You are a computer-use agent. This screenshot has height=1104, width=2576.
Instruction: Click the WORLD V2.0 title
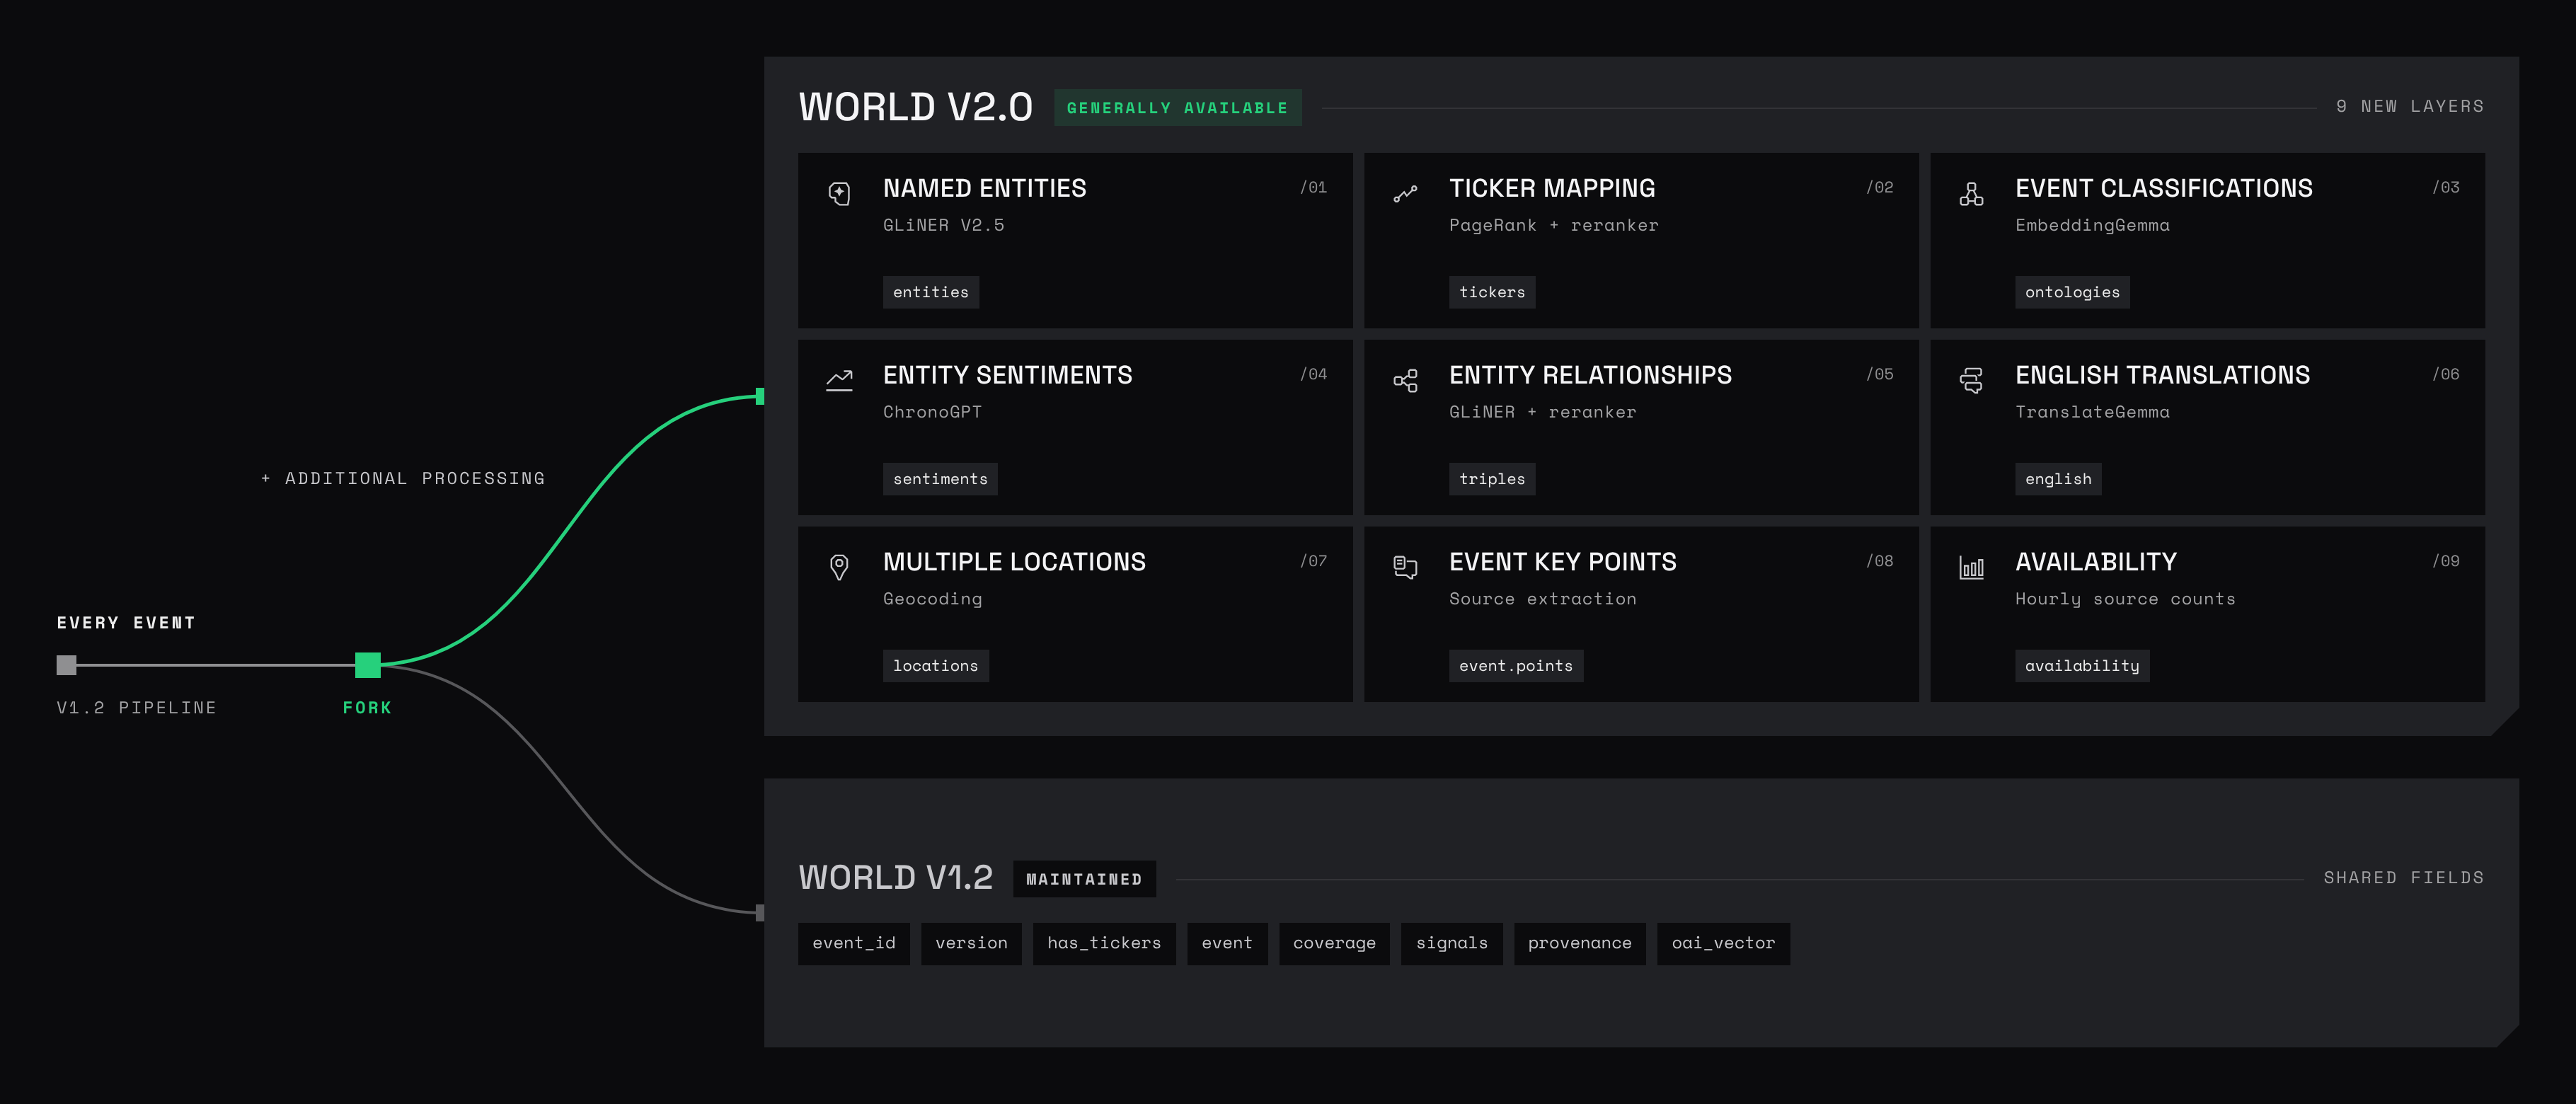(915, 107)
